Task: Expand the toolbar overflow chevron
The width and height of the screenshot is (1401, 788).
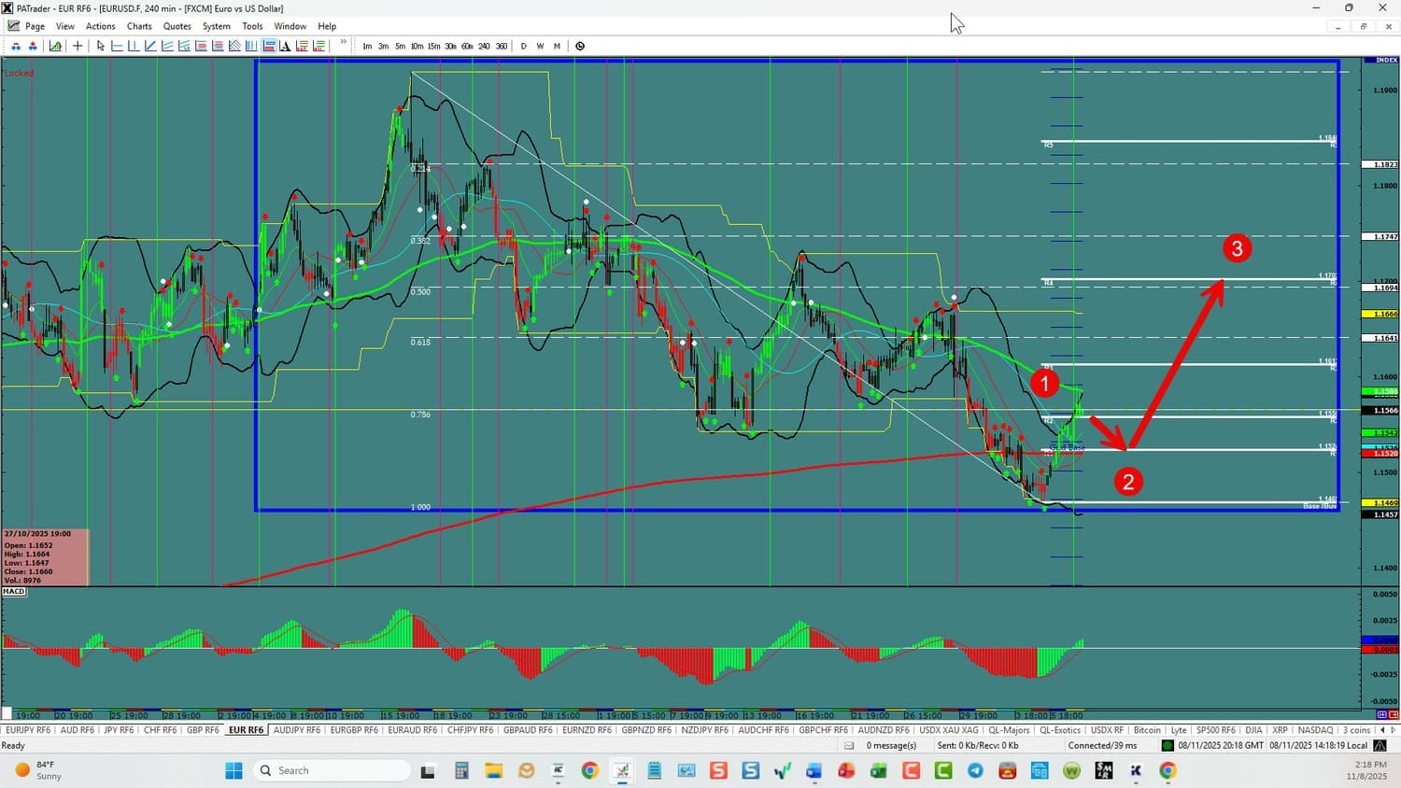Action: (344, 43)
